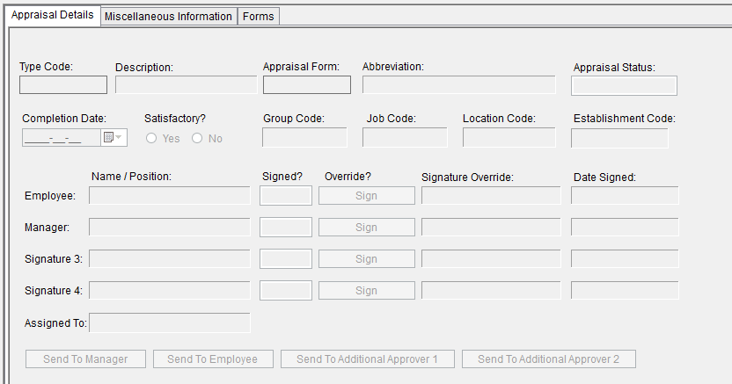Select the No radio button for Satisfactory
The height and width of the screenshot is (384, 732).
198,138
